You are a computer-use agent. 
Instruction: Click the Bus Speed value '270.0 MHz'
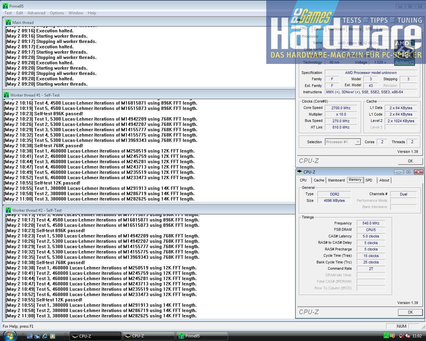341,121
